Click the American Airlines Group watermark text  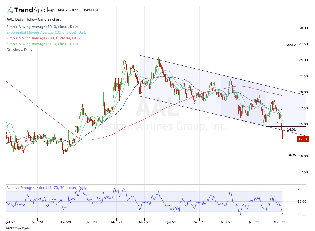coord(157,126)
